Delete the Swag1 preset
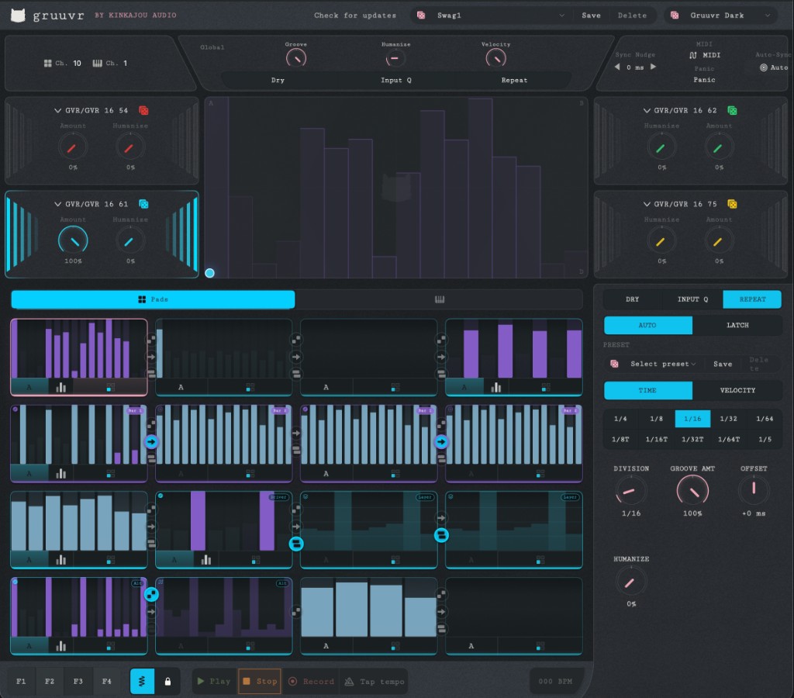This screenshot has width=794, height=698. 632,16
